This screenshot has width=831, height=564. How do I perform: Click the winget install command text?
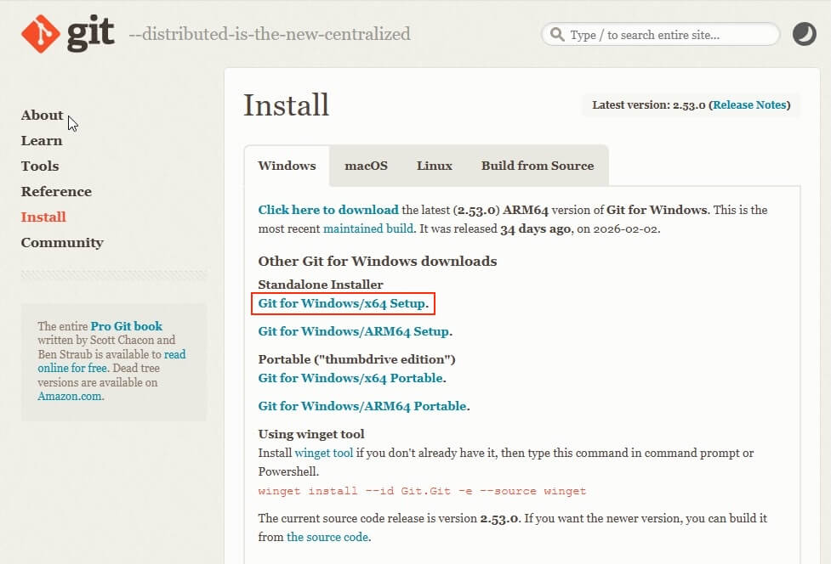[422, 491]
